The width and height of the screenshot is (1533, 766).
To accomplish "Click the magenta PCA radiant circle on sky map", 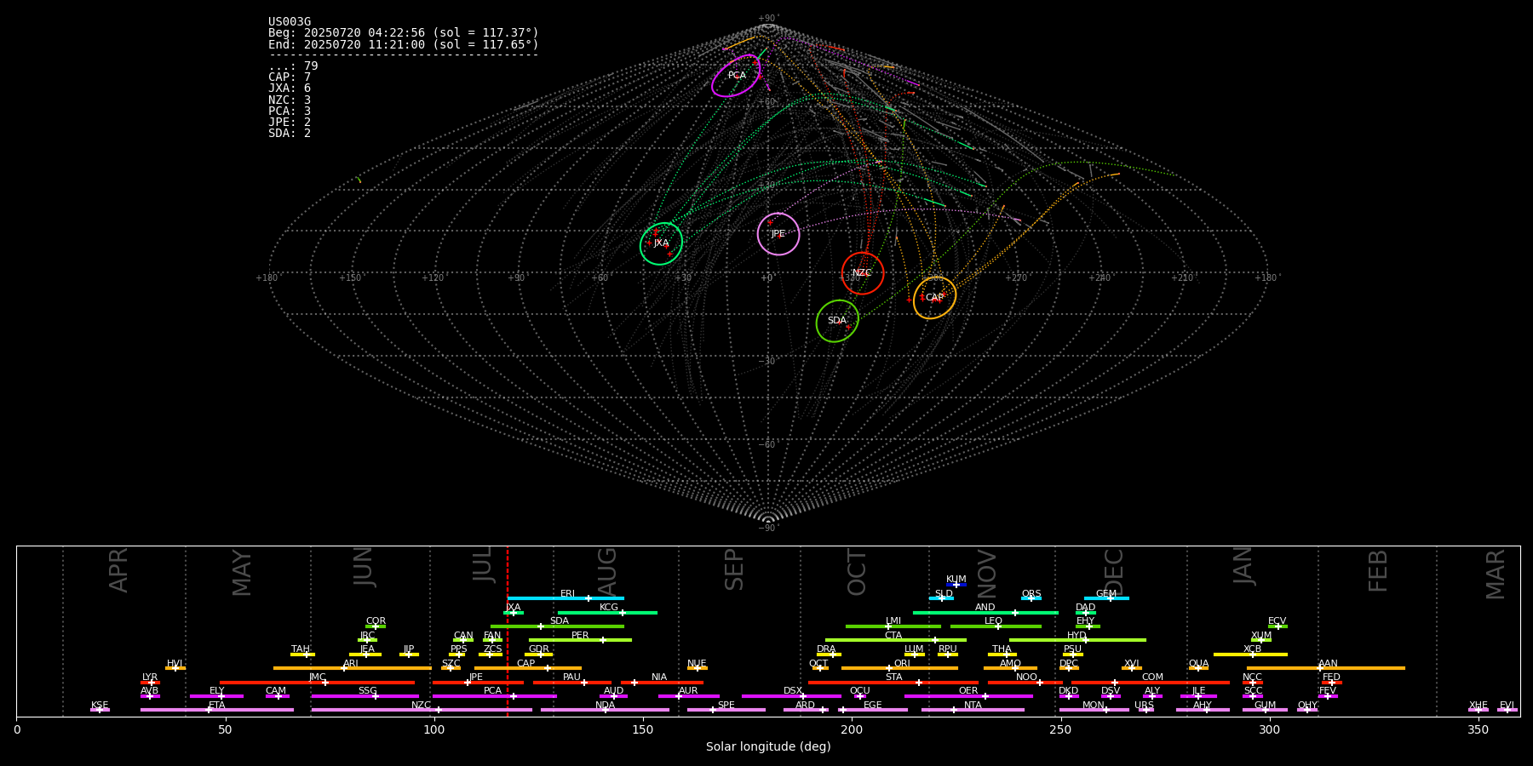I will [x=736, y=76].
